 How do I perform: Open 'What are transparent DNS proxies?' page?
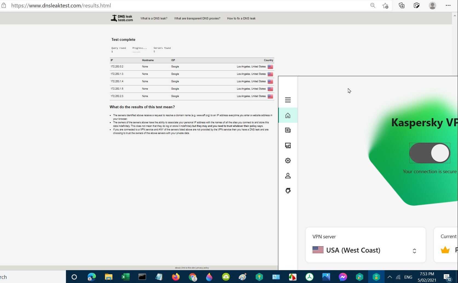[x=197, y=18]
